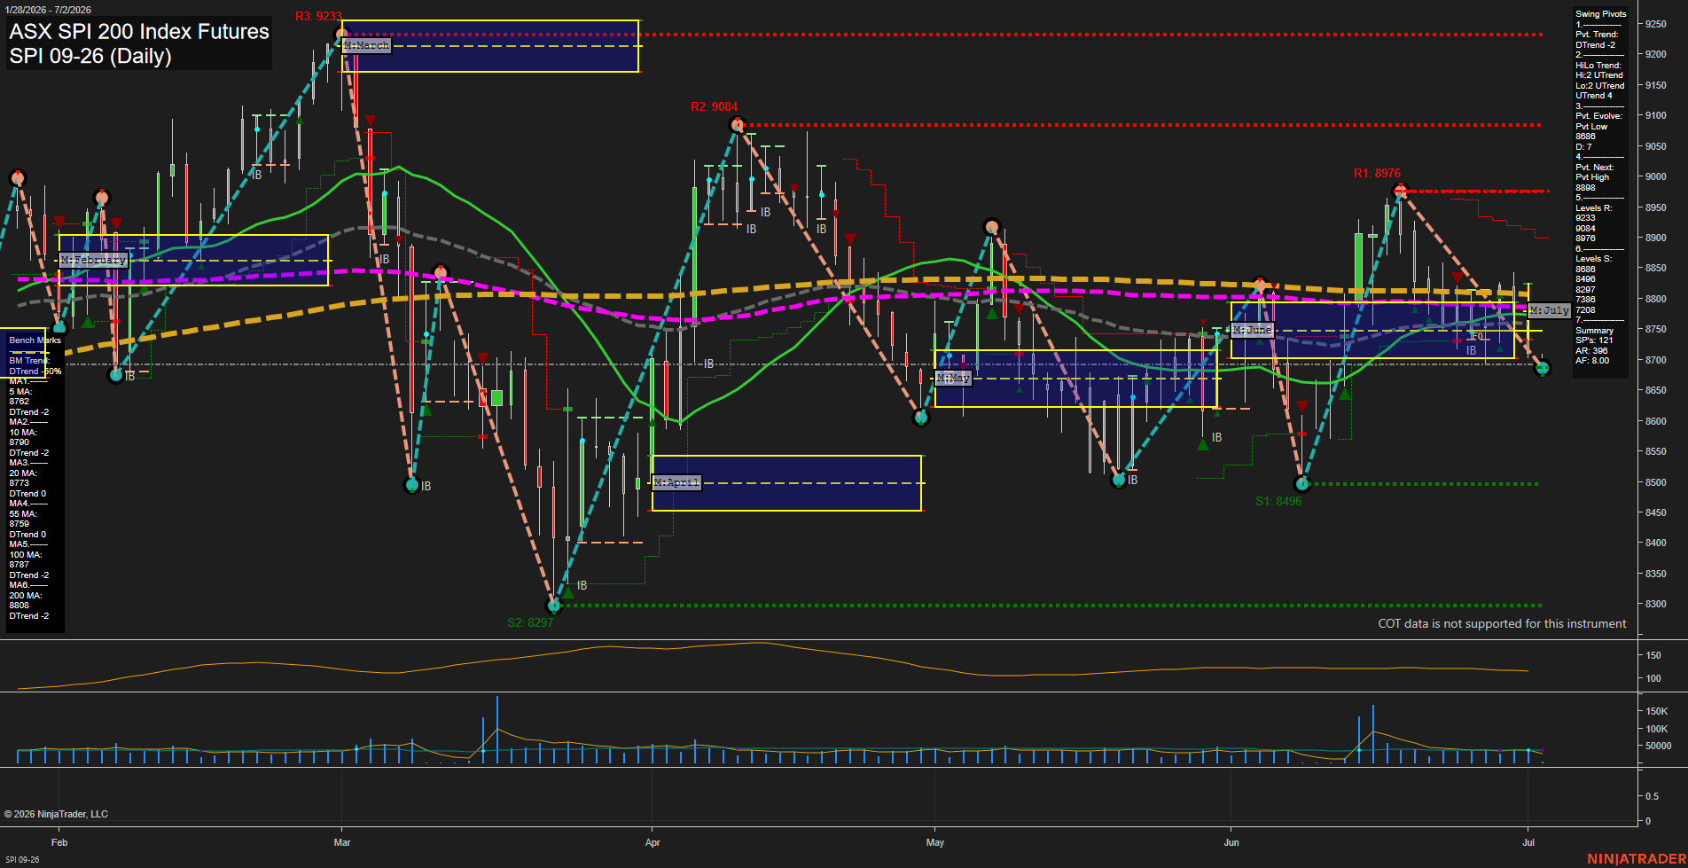This screenshot has width=1688, height=868.
Task: Select the SPI 09-26 (Daily) subtitle
Action: coord(90,56)
